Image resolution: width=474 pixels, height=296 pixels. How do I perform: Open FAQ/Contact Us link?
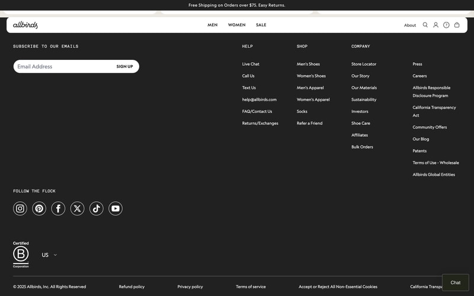pos(257,111)
